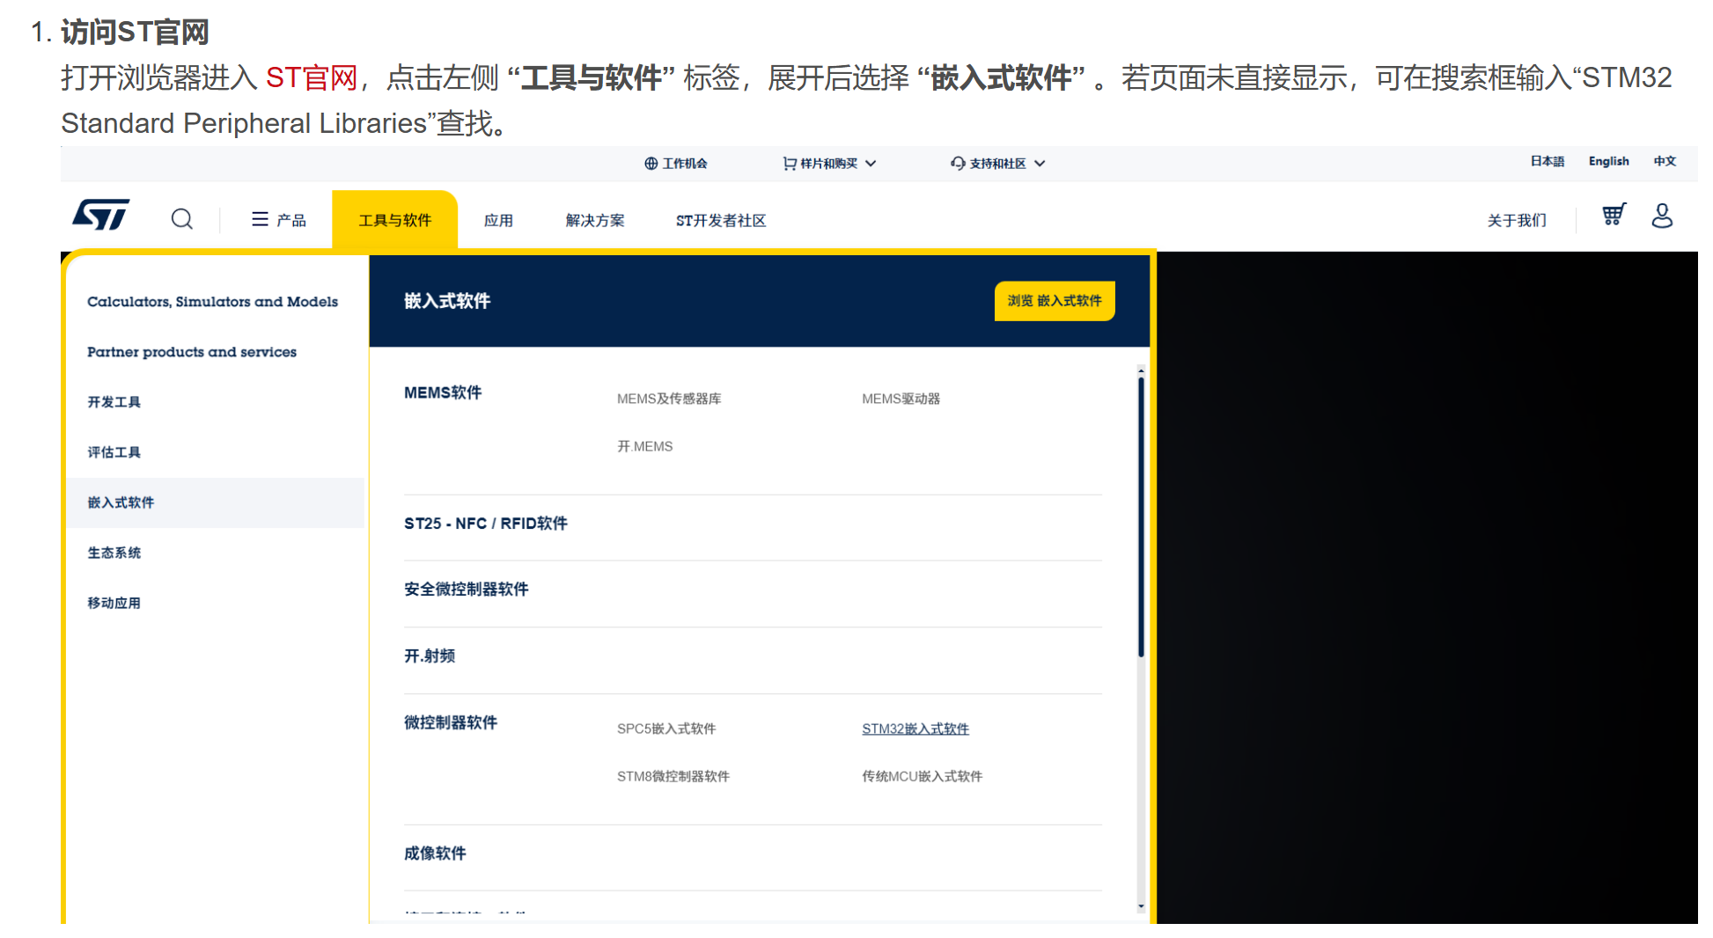
Task: Click the ST logo icon
Action: 101,215
